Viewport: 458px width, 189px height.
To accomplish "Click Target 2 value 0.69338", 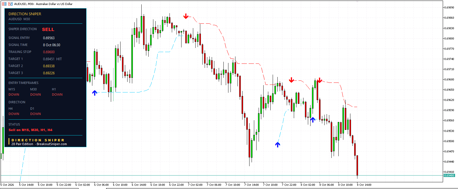I will click(x=49, y=66).
